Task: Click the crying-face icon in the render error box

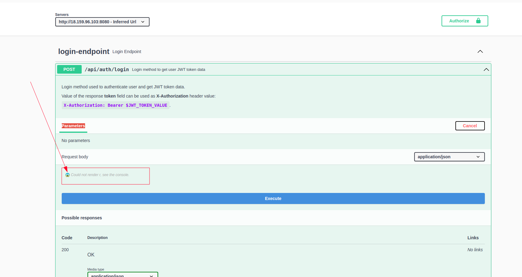Action: [67, 175]
